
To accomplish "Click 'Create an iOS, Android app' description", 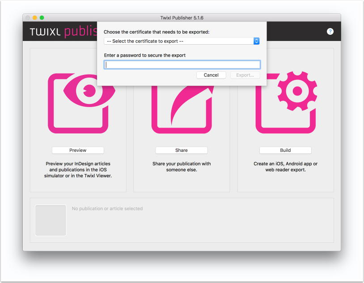I will (286, 166).
